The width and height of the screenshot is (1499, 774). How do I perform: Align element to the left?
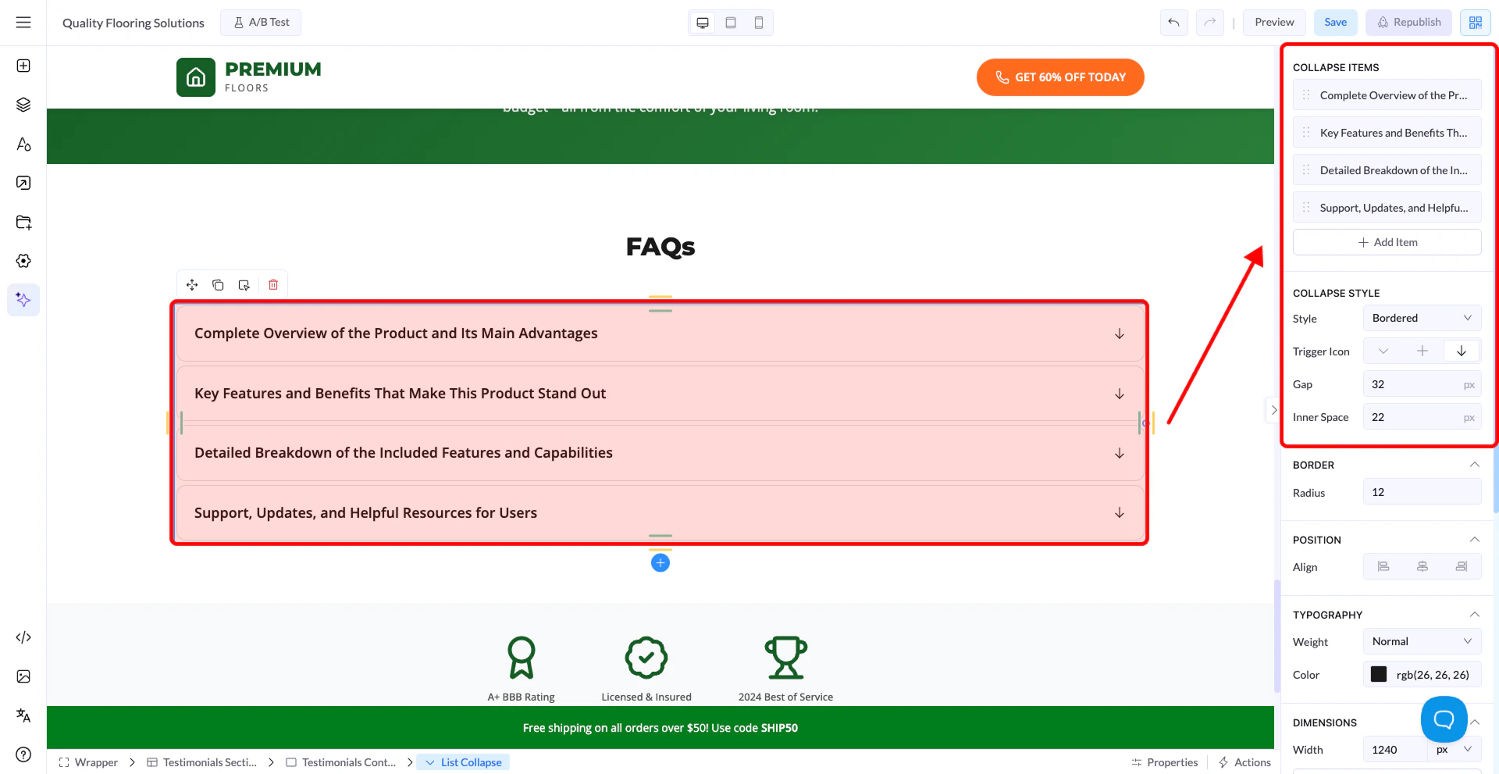pos(1383,567)
